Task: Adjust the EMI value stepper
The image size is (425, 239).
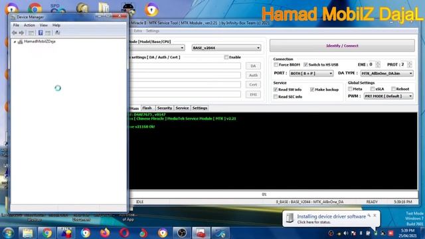Action: coord(378,64)
